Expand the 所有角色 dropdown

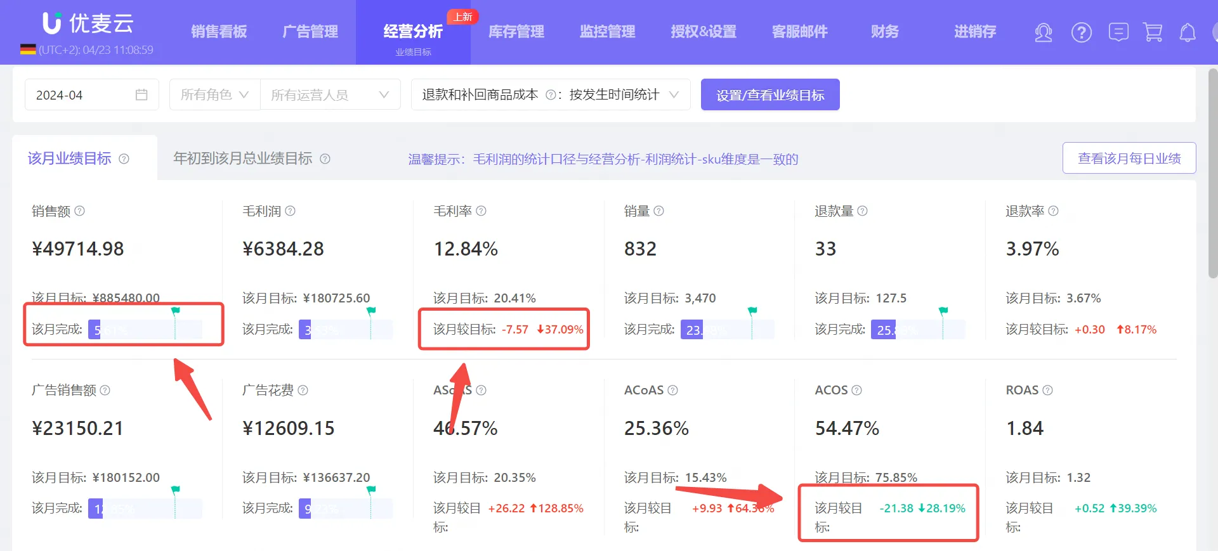pyautogui.click(x=214, y=94)
